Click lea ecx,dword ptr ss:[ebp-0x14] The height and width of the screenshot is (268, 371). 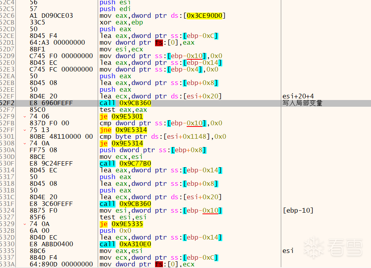coord(161,238)
